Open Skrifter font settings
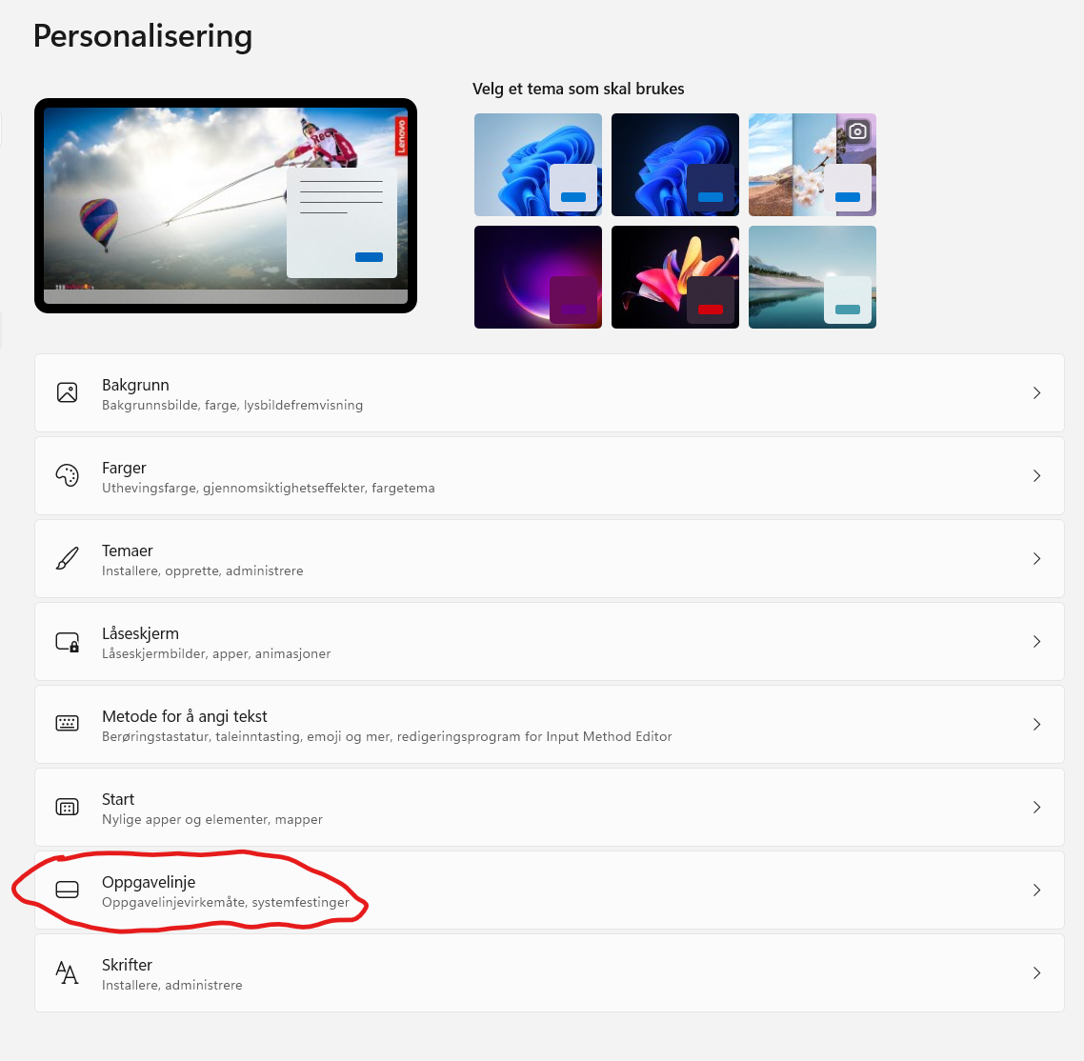 (549, 972)
